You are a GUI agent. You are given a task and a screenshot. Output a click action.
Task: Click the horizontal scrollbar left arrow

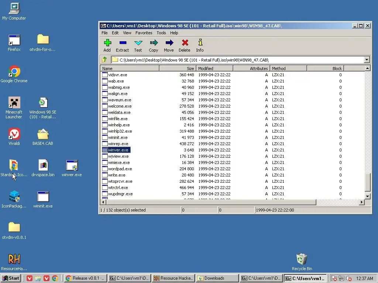click(x=103, y=202)
